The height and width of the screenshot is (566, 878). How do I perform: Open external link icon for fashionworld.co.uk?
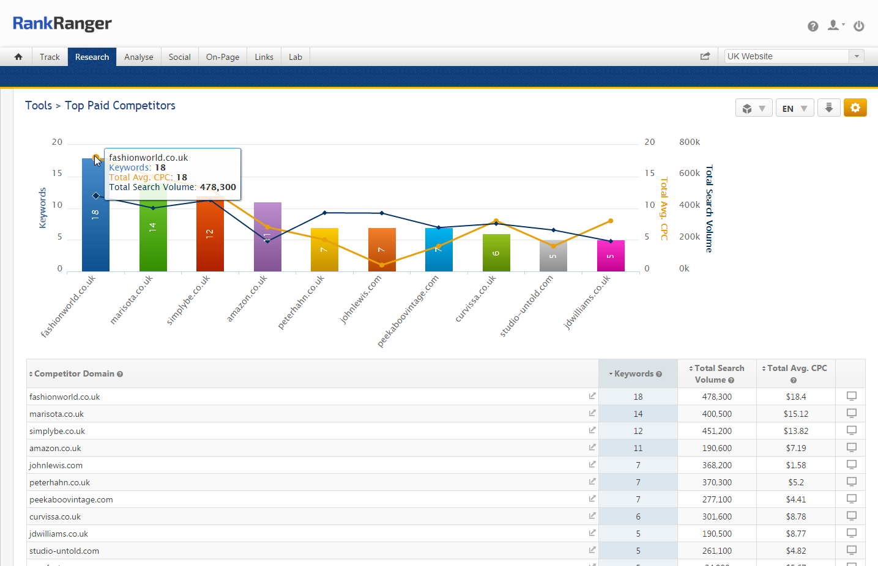(x=592, y=396)
